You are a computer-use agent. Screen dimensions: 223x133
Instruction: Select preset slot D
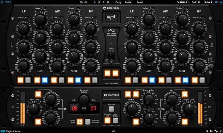108,2
